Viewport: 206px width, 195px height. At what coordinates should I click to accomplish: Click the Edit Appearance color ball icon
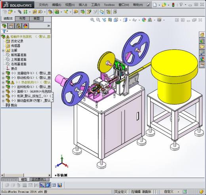(x=144, y=20)
